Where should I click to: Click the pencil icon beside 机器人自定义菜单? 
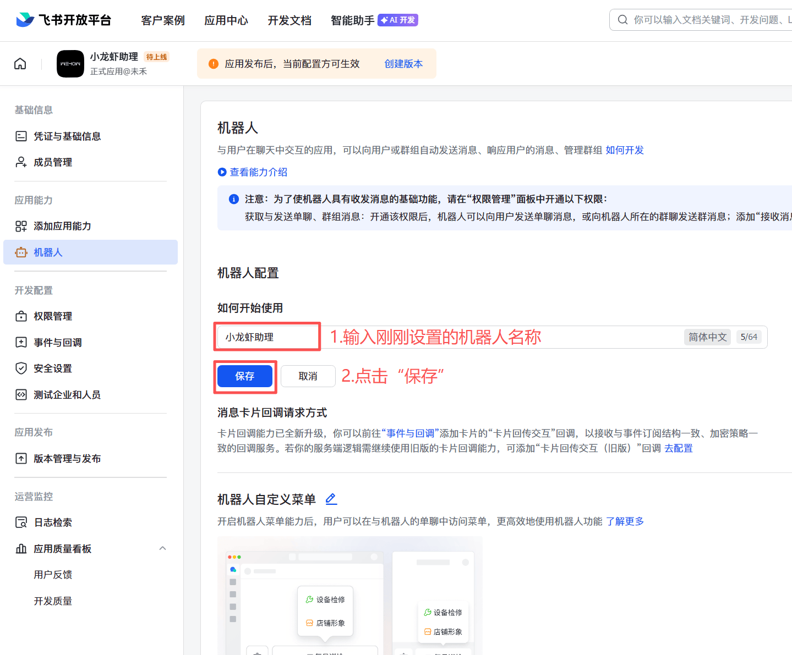tap(331, 499)
